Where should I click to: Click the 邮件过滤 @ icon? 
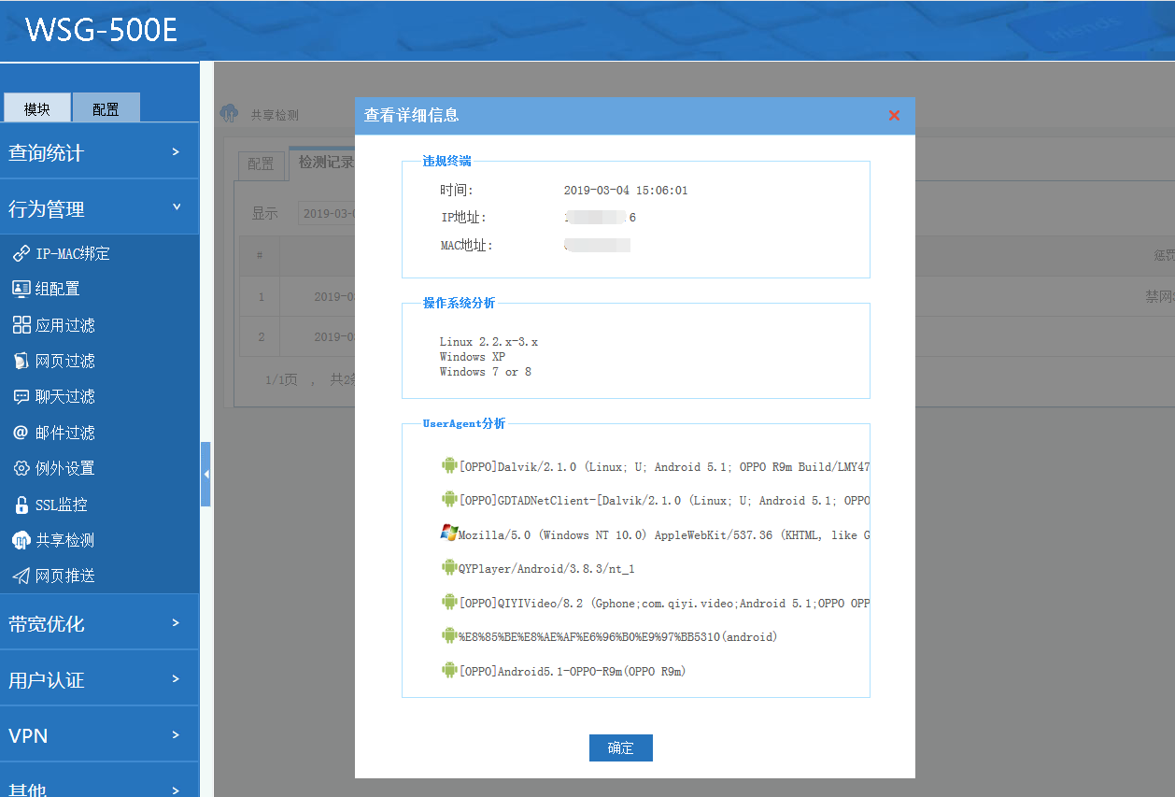(21, 433)
